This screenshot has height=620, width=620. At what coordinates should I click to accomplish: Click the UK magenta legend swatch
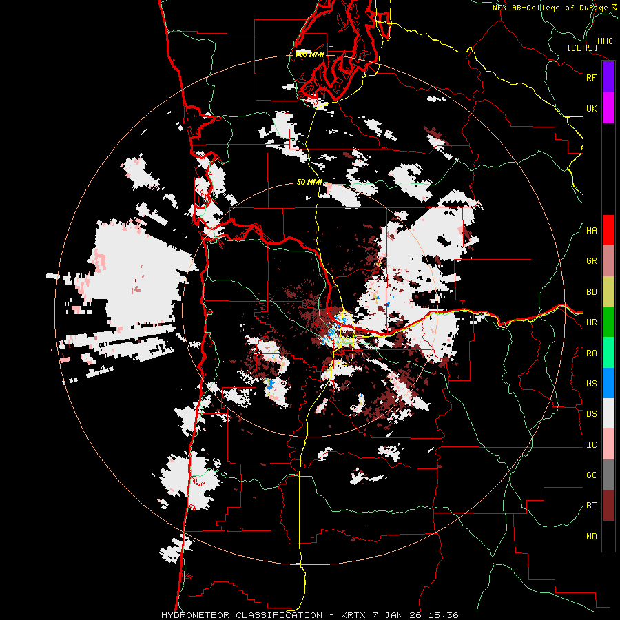[x=608, y=108]
